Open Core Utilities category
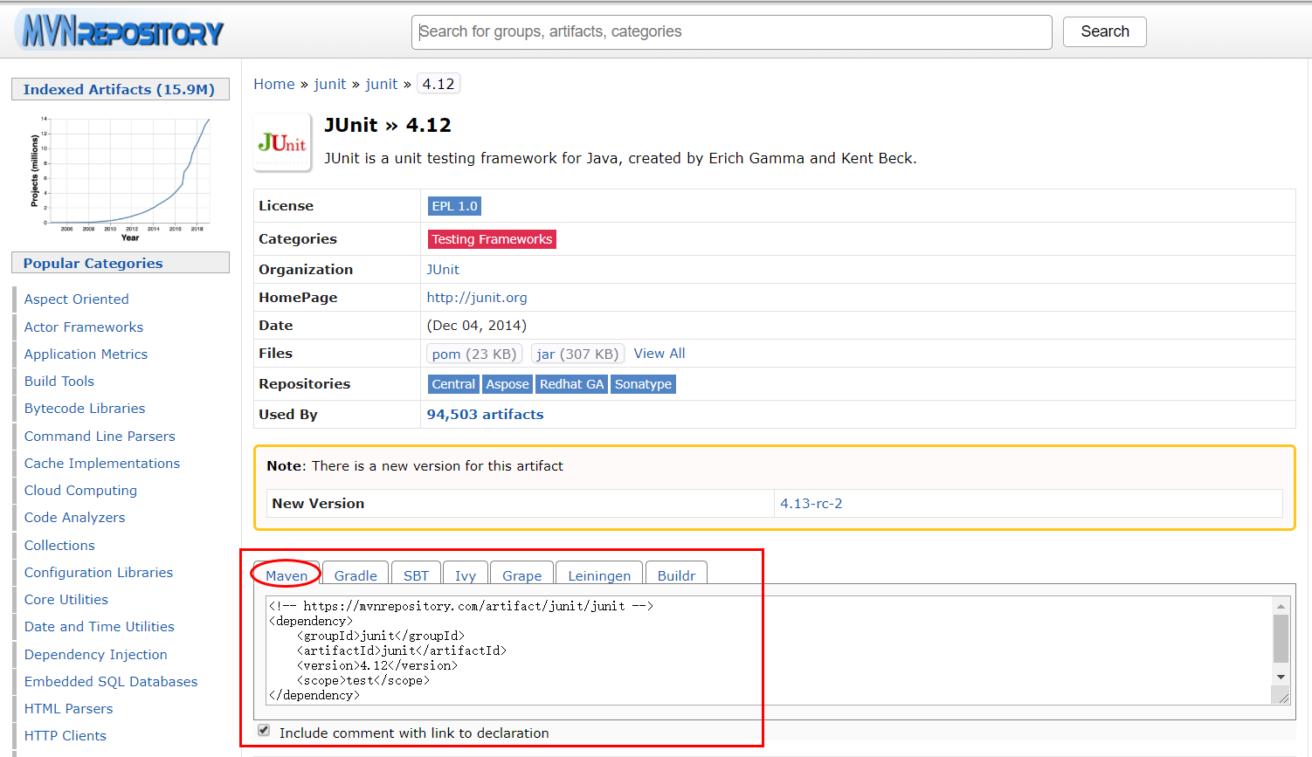 66,600
